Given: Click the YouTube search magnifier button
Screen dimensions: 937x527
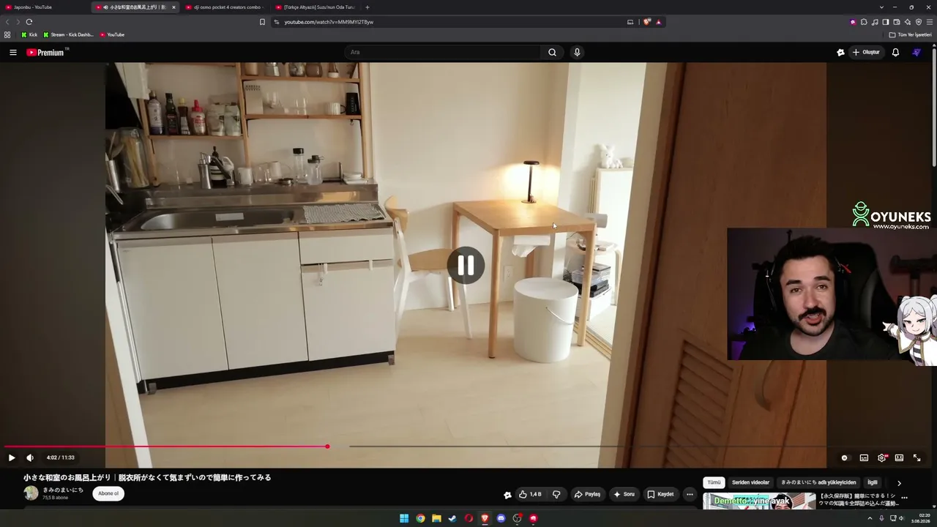Looking at the screenshot, I should (553, 52).
